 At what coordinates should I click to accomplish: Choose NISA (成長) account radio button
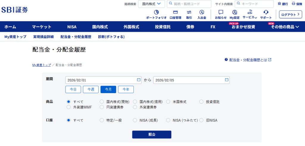[x=135, y=120]
